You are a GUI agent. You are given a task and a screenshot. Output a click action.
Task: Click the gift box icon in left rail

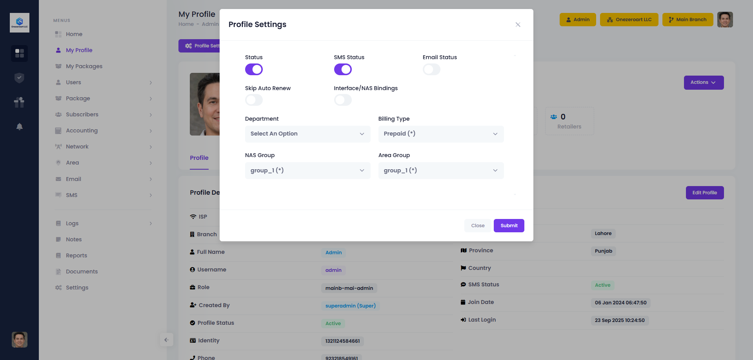[19, 102]
